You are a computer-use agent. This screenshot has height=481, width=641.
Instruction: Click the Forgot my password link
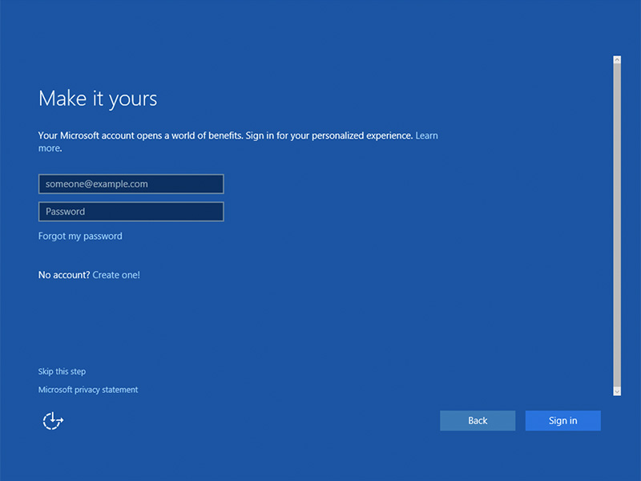click(80, 236)
